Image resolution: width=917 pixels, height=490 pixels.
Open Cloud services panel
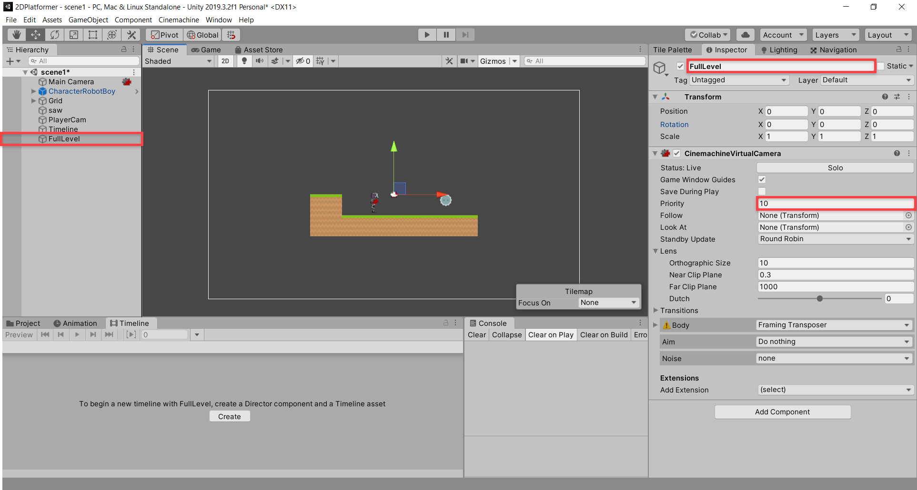coord(746,35)
